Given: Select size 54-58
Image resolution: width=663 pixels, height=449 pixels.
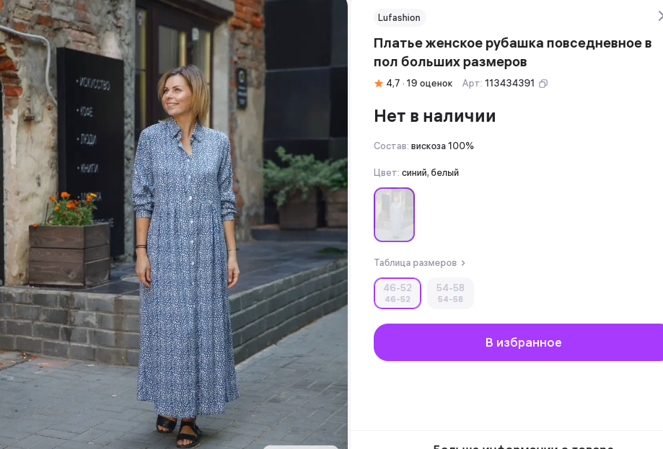Looking at the screenshot, I should coord(450,293).
